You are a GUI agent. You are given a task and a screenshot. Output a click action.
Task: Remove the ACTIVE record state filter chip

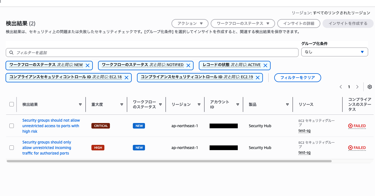coord(265,65)
